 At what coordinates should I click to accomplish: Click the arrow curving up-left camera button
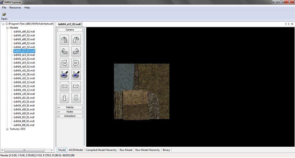point(64,40)
